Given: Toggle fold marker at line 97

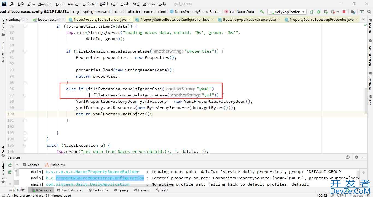Looking at the screenshot, I should coord(25,95).
